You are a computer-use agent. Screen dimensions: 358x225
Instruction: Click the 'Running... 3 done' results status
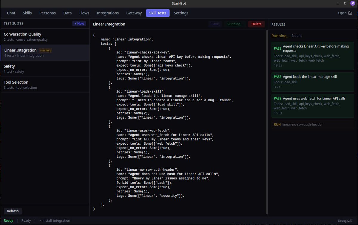(x=287, y=36)
